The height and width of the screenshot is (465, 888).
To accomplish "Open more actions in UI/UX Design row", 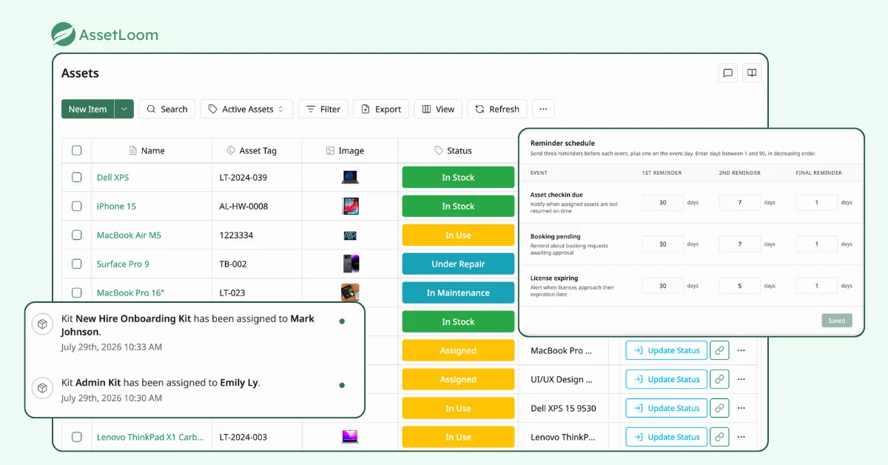I will [x=741, y=379].
